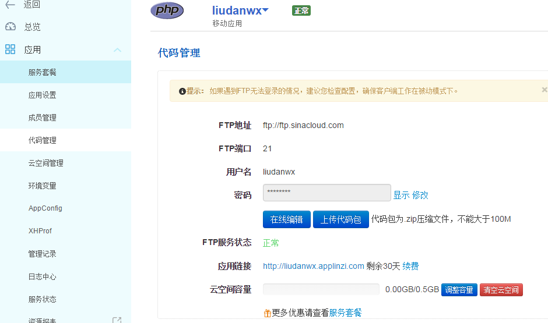Open 服务套餐 in the sidebar
Image resolution: width=548 pixels, height=323 pixels.
coord(65,72)
